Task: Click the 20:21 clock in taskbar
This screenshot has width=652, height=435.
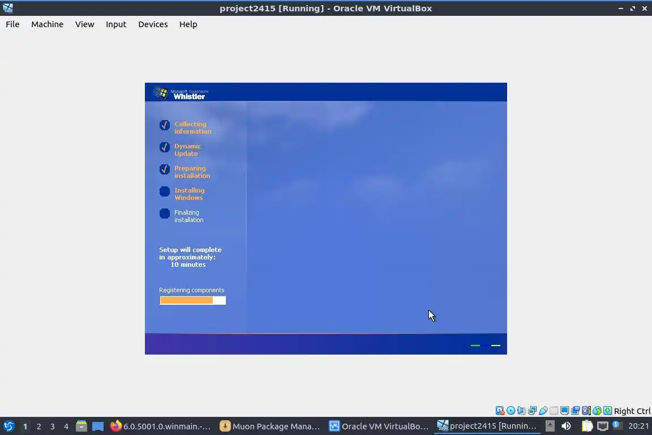Action: pos(638,426)
